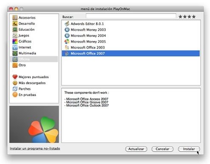Screen dimensions: 210x164
Task: Select the Internet category label
Action: tap(25, 47)
